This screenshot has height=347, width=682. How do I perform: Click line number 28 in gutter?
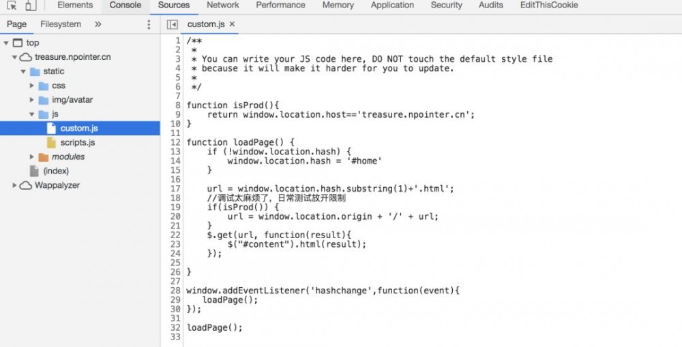click(175, 291)
